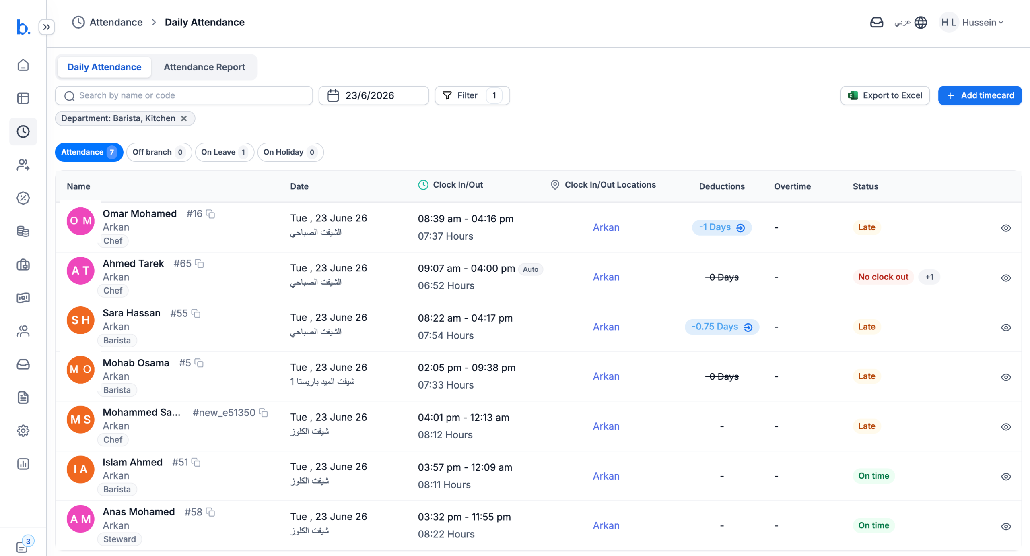Click the No clock out status badge
Screen dimensions: 1030x556
click(x=883, y=277)
